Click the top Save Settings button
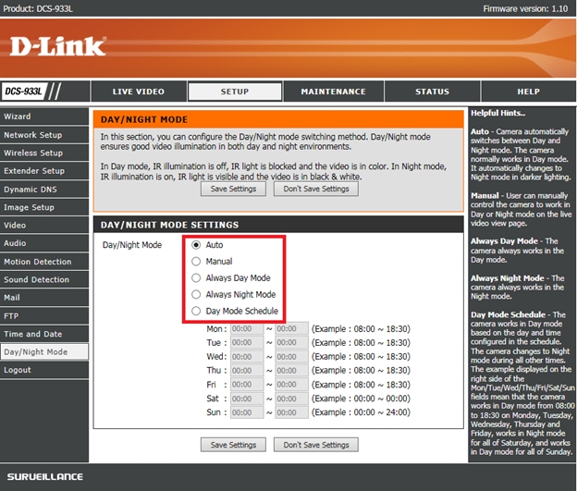577x491 pixels. click(233, 189)
